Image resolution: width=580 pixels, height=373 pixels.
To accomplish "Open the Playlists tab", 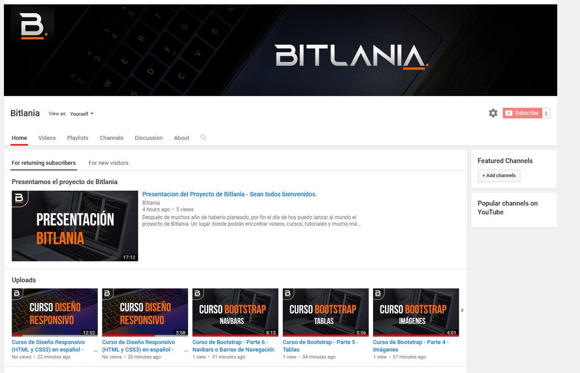I will point(78,138).
